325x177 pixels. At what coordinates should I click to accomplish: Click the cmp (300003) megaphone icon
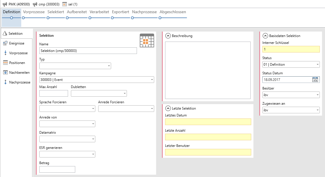[x=35, y=4]
